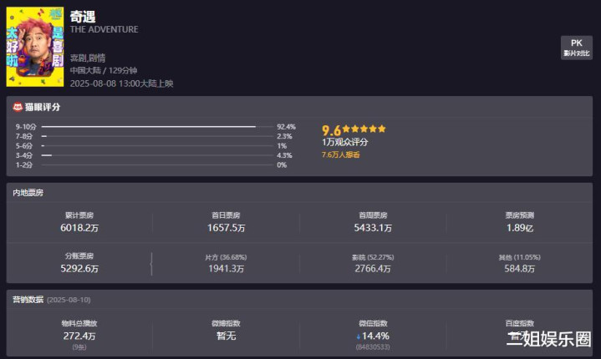This screenshot has height=359, width=601.
Task: Click the (84830533) WeChat index number
Action: (x=373, y=347)
